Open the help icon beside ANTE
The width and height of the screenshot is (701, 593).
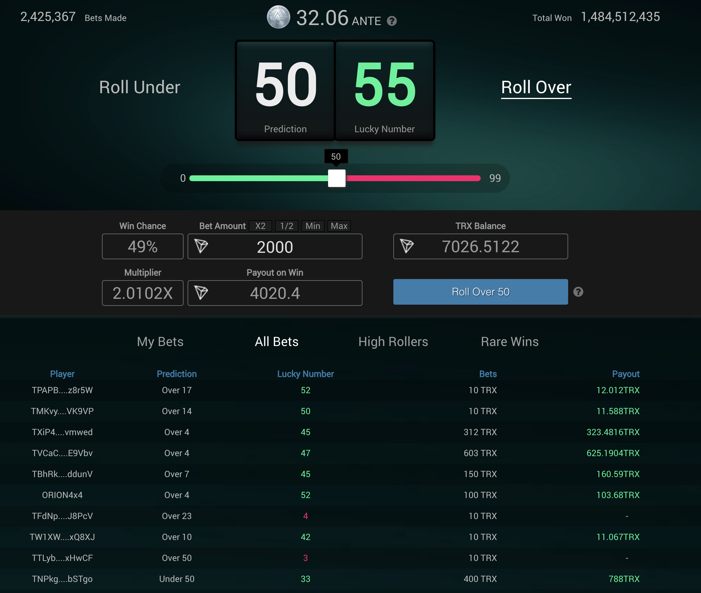point(392,21)
